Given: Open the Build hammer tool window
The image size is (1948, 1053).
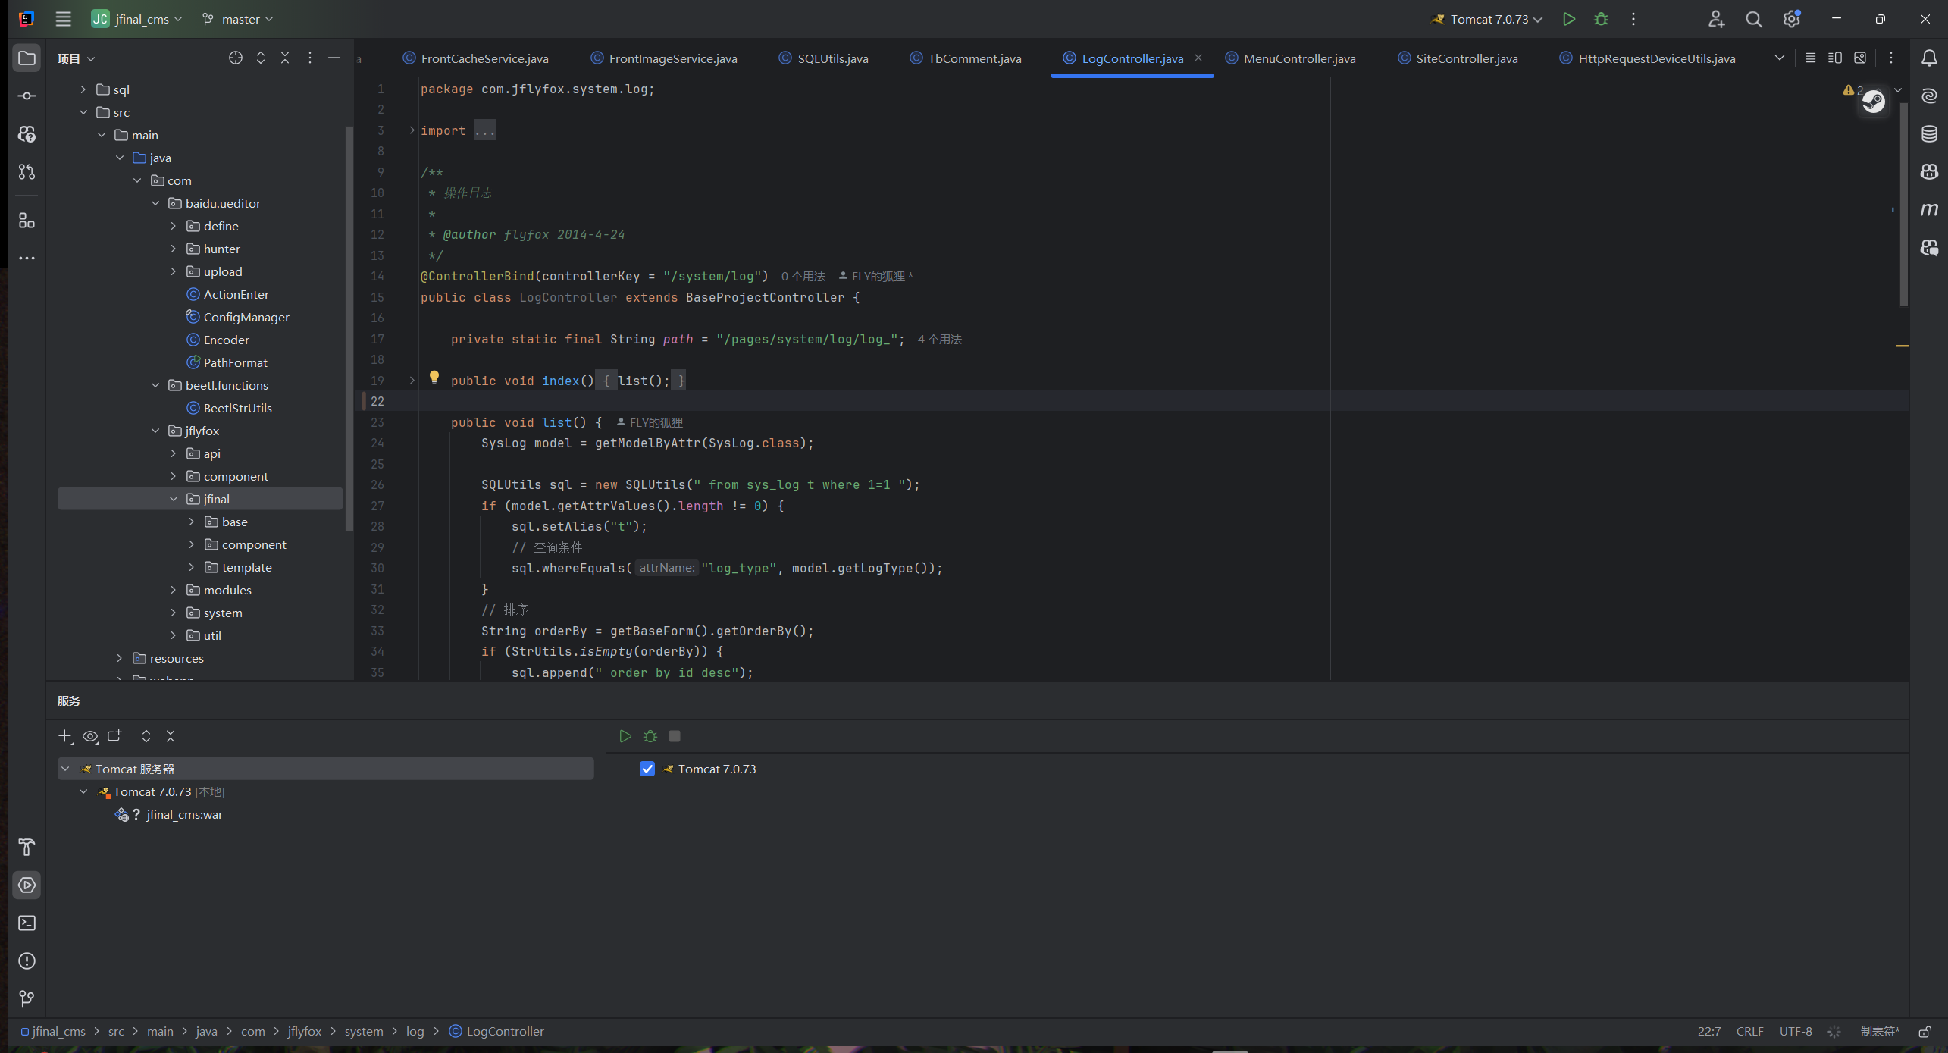Looking at the screenshot, I should (27, 848).
